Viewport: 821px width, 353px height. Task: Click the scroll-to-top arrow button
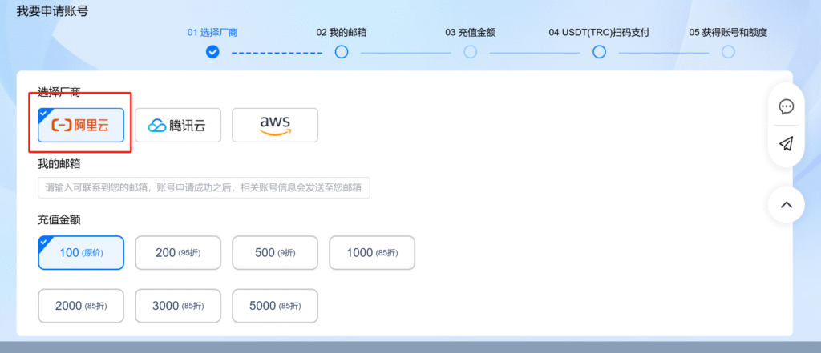click(786, 204)
